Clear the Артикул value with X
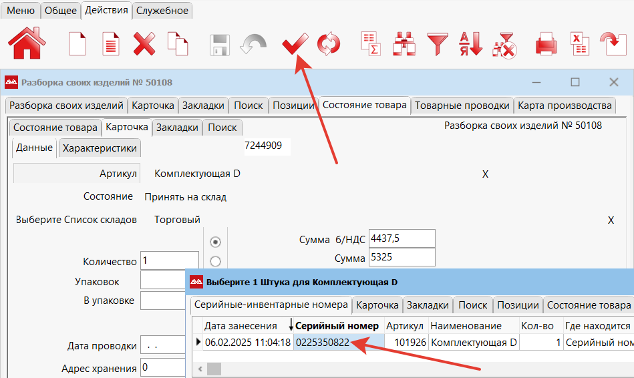The height and width of the screenshot is (378, 634). pyautogui.click(x=486, y=174)
